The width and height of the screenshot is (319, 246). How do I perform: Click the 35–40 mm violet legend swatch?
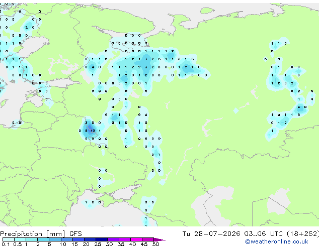[124, 239]
